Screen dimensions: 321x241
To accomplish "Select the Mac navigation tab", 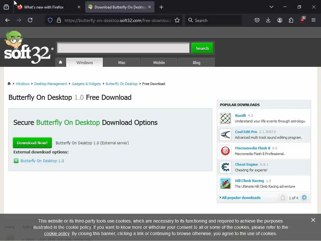I will tap(122, 62).
